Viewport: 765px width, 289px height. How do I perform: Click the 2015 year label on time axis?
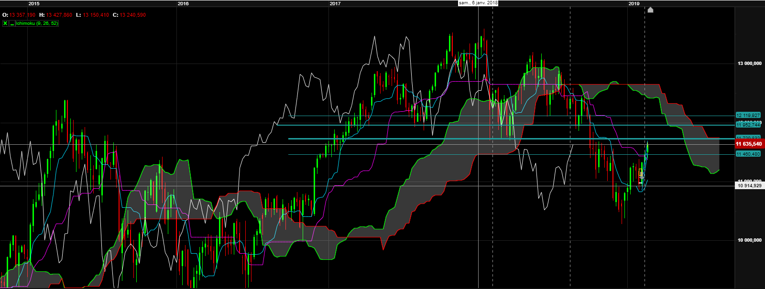tap(34, 3)
